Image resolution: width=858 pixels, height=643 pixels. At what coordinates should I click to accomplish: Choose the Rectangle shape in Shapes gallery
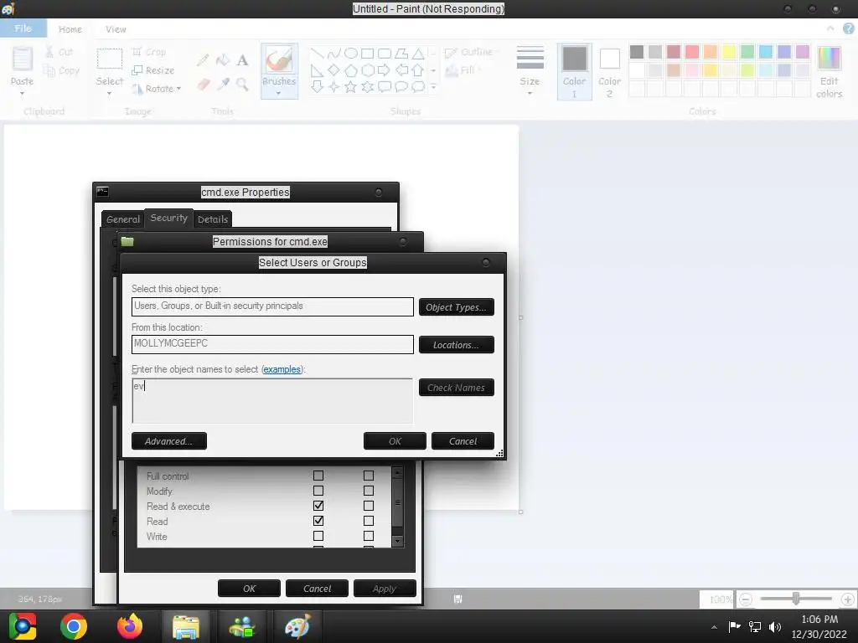click(368, 53)
